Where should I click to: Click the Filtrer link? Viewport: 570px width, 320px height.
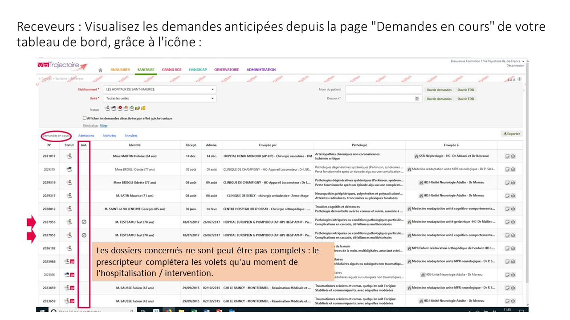tap(103, 126)
